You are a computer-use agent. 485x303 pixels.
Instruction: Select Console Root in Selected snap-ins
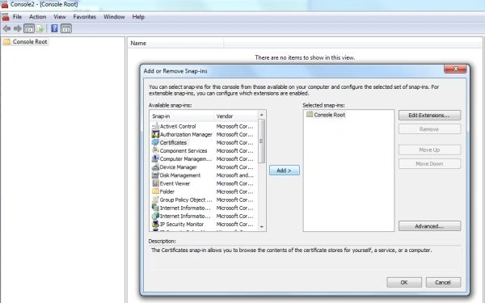pos(330,115)
